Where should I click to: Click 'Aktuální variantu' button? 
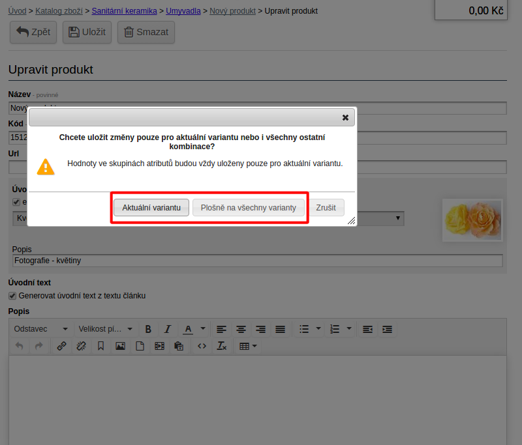pos(151,208)
